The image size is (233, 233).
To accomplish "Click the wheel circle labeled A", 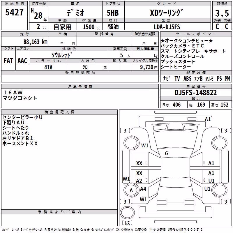I will tap(131, 190).
